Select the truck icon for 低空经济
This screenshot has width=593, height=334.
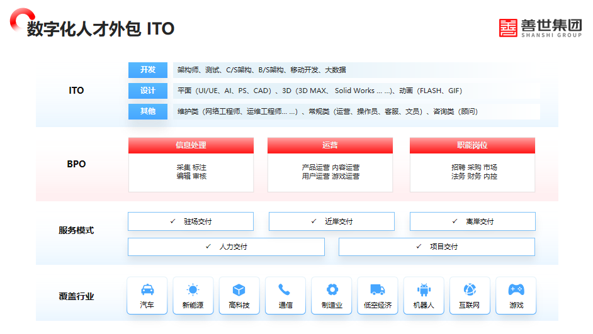coord(378,290)
